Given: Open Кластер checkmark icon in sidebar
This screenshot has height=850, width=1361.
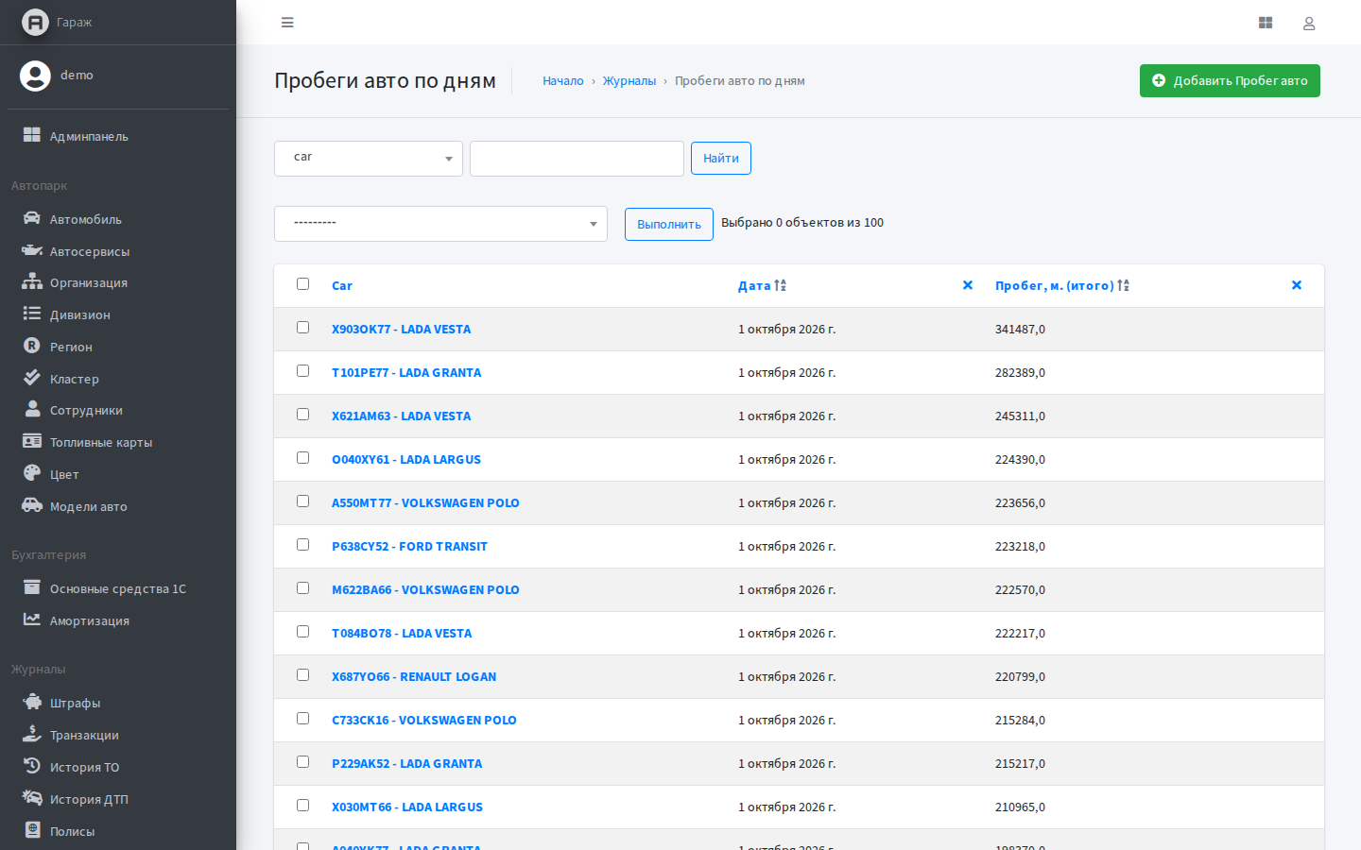Looking at the screenshot, I should (32, 378).
